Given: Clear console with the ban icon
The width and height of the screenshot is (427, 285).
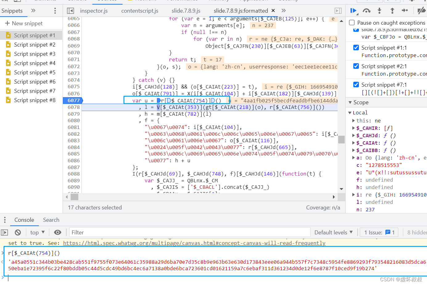Looking at the screenshot, I should (18, 232).
